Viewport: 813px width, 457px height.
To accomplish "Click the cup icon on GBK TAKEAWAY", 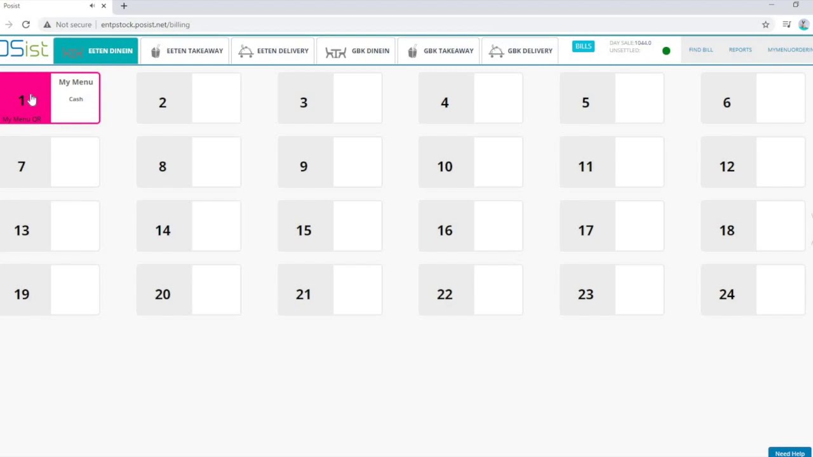I will pos(412,52).
